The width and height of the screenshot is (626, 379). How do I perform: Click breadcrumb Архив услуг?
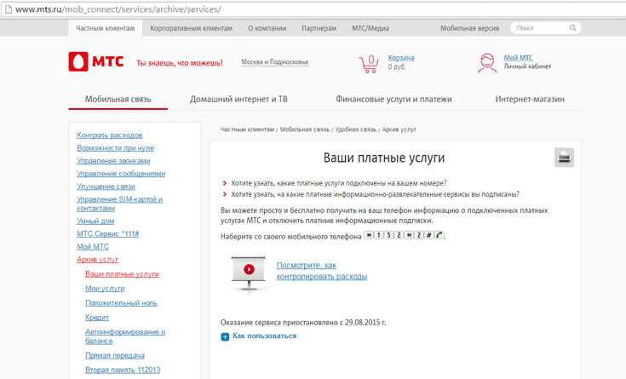point(399,129)
